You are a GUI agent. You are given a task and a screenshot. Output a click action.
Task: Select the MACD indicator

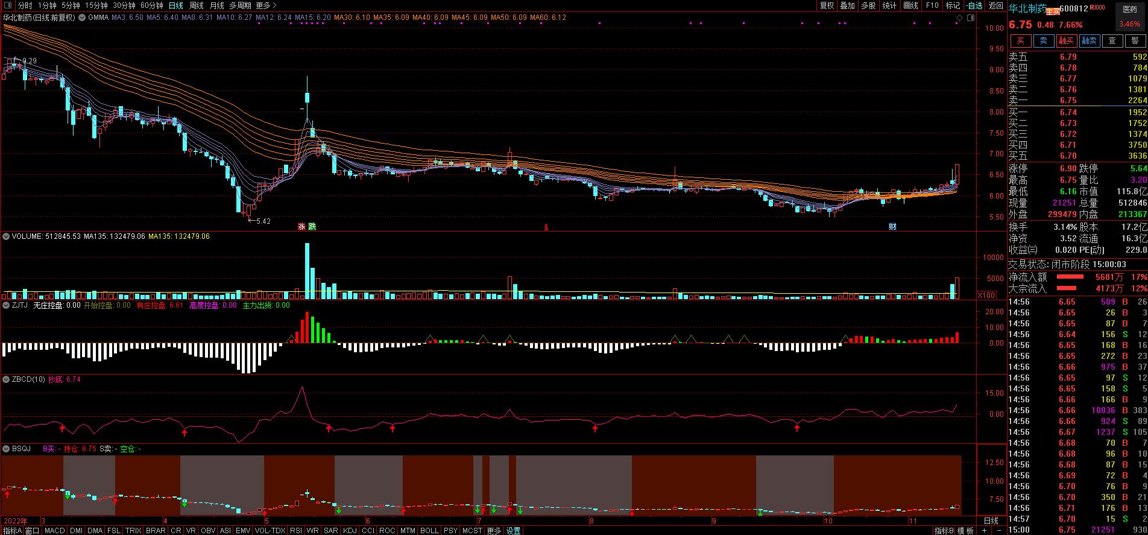point(54,531)
